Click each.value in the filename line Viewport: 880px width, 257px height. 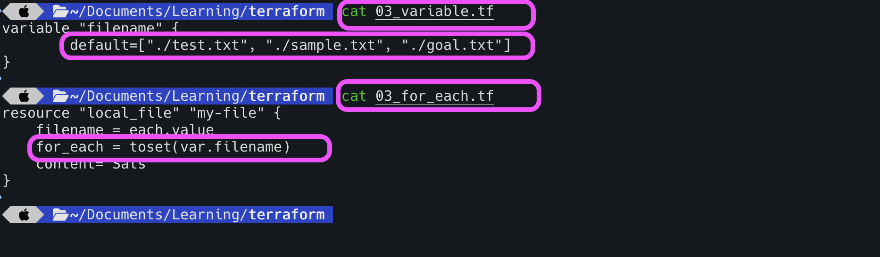pyautogui.click(x=172, y=130)
